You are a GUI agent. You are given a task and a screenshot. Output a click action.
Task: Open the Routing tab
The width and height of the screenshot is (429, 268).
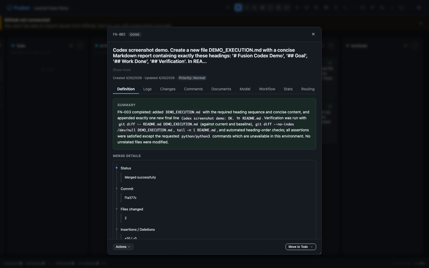point(308,89)
